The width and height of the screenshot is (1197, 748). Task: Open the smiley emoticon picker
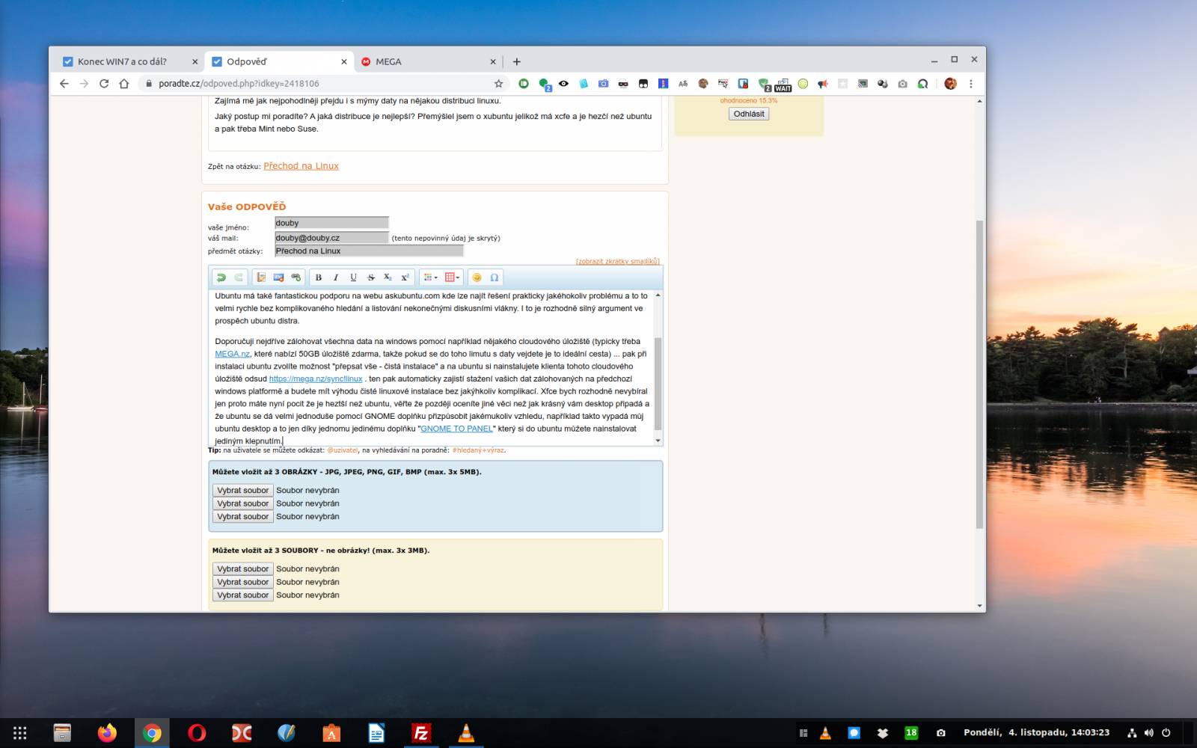[477, 278]
